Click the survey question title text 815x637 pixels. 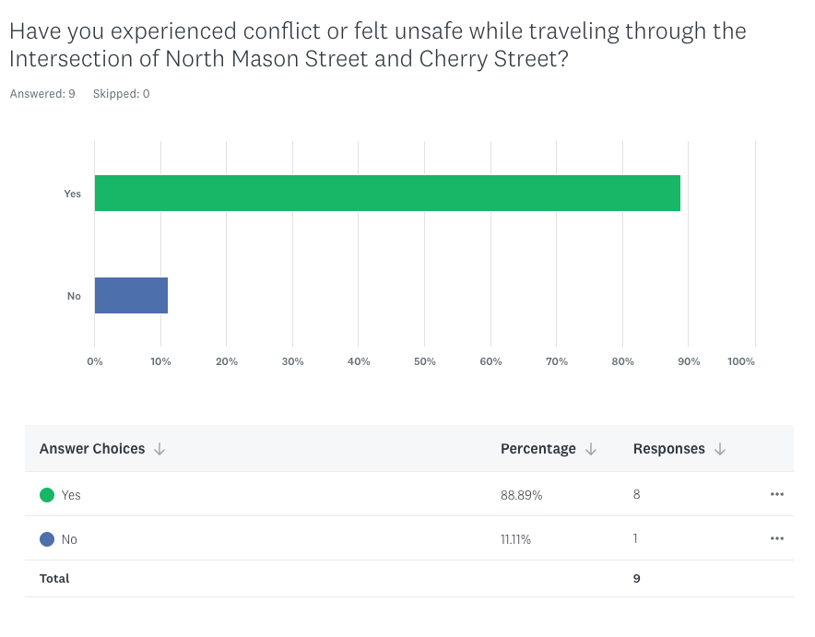tap(377, 45)
